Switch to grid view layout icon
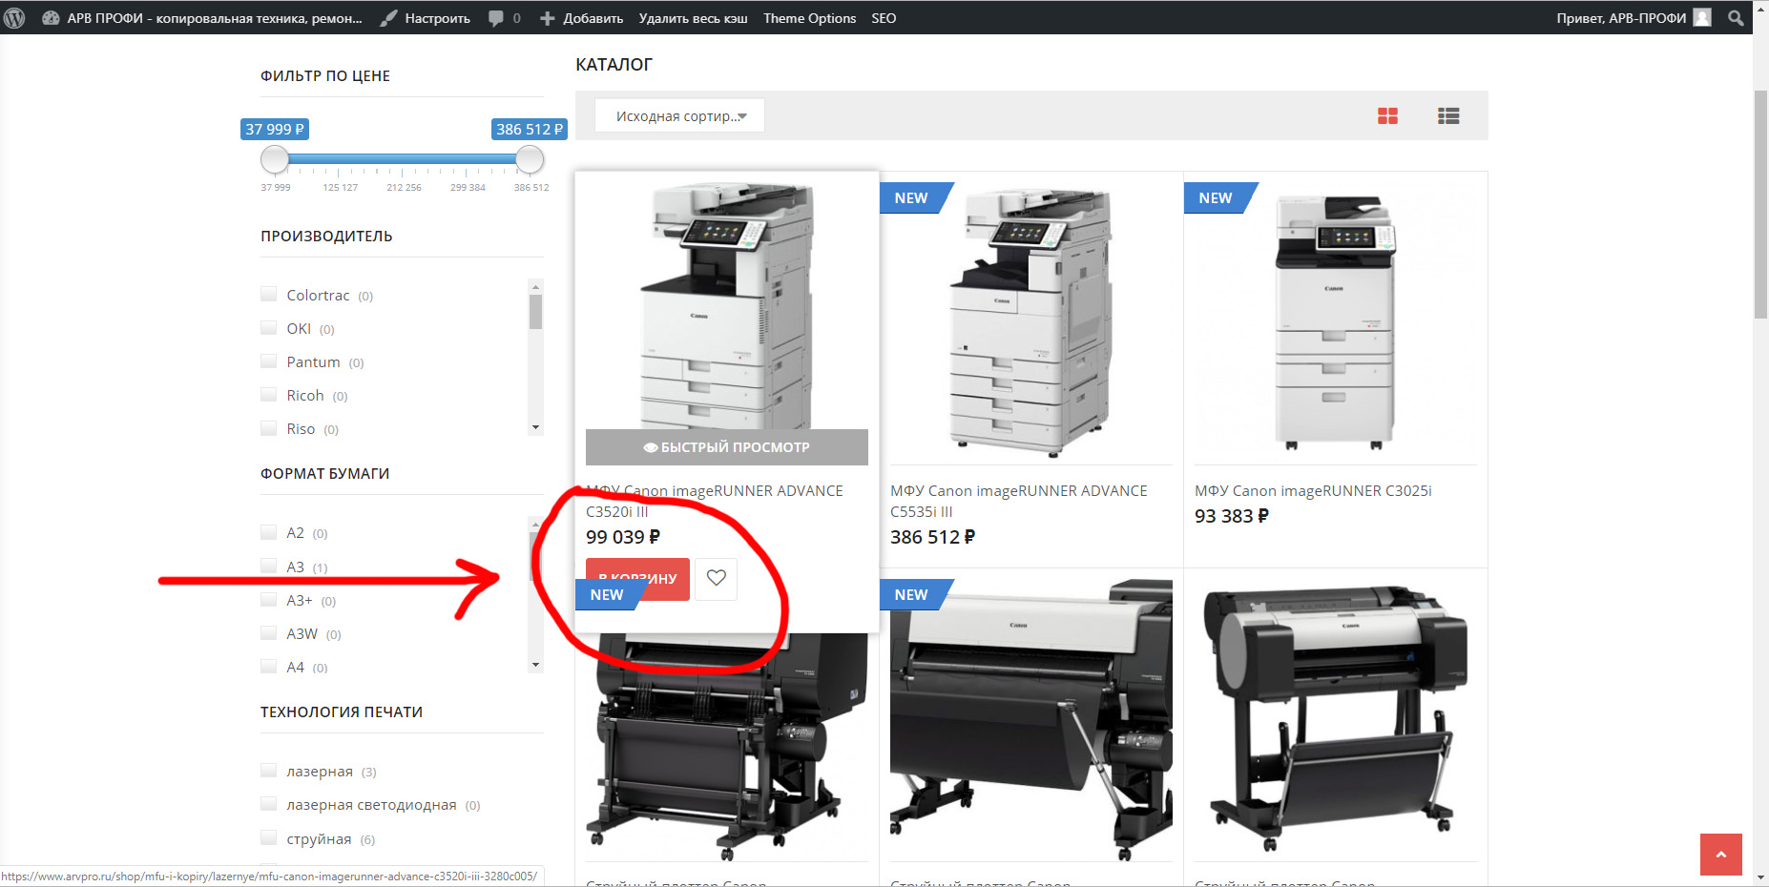Viewport: 1769px width, 887px height. coord(1387,116)
